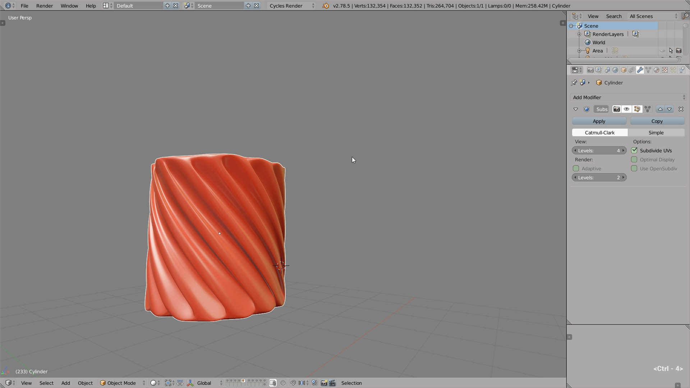Collapse the Subsurf modifier panel triangle
Viewport: 690px width, 388px height.
[576, 109]
